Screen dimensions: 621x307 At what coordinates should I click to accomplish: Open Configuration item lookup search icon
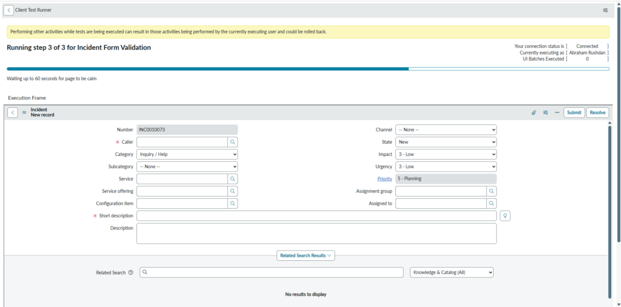(233, 204)
